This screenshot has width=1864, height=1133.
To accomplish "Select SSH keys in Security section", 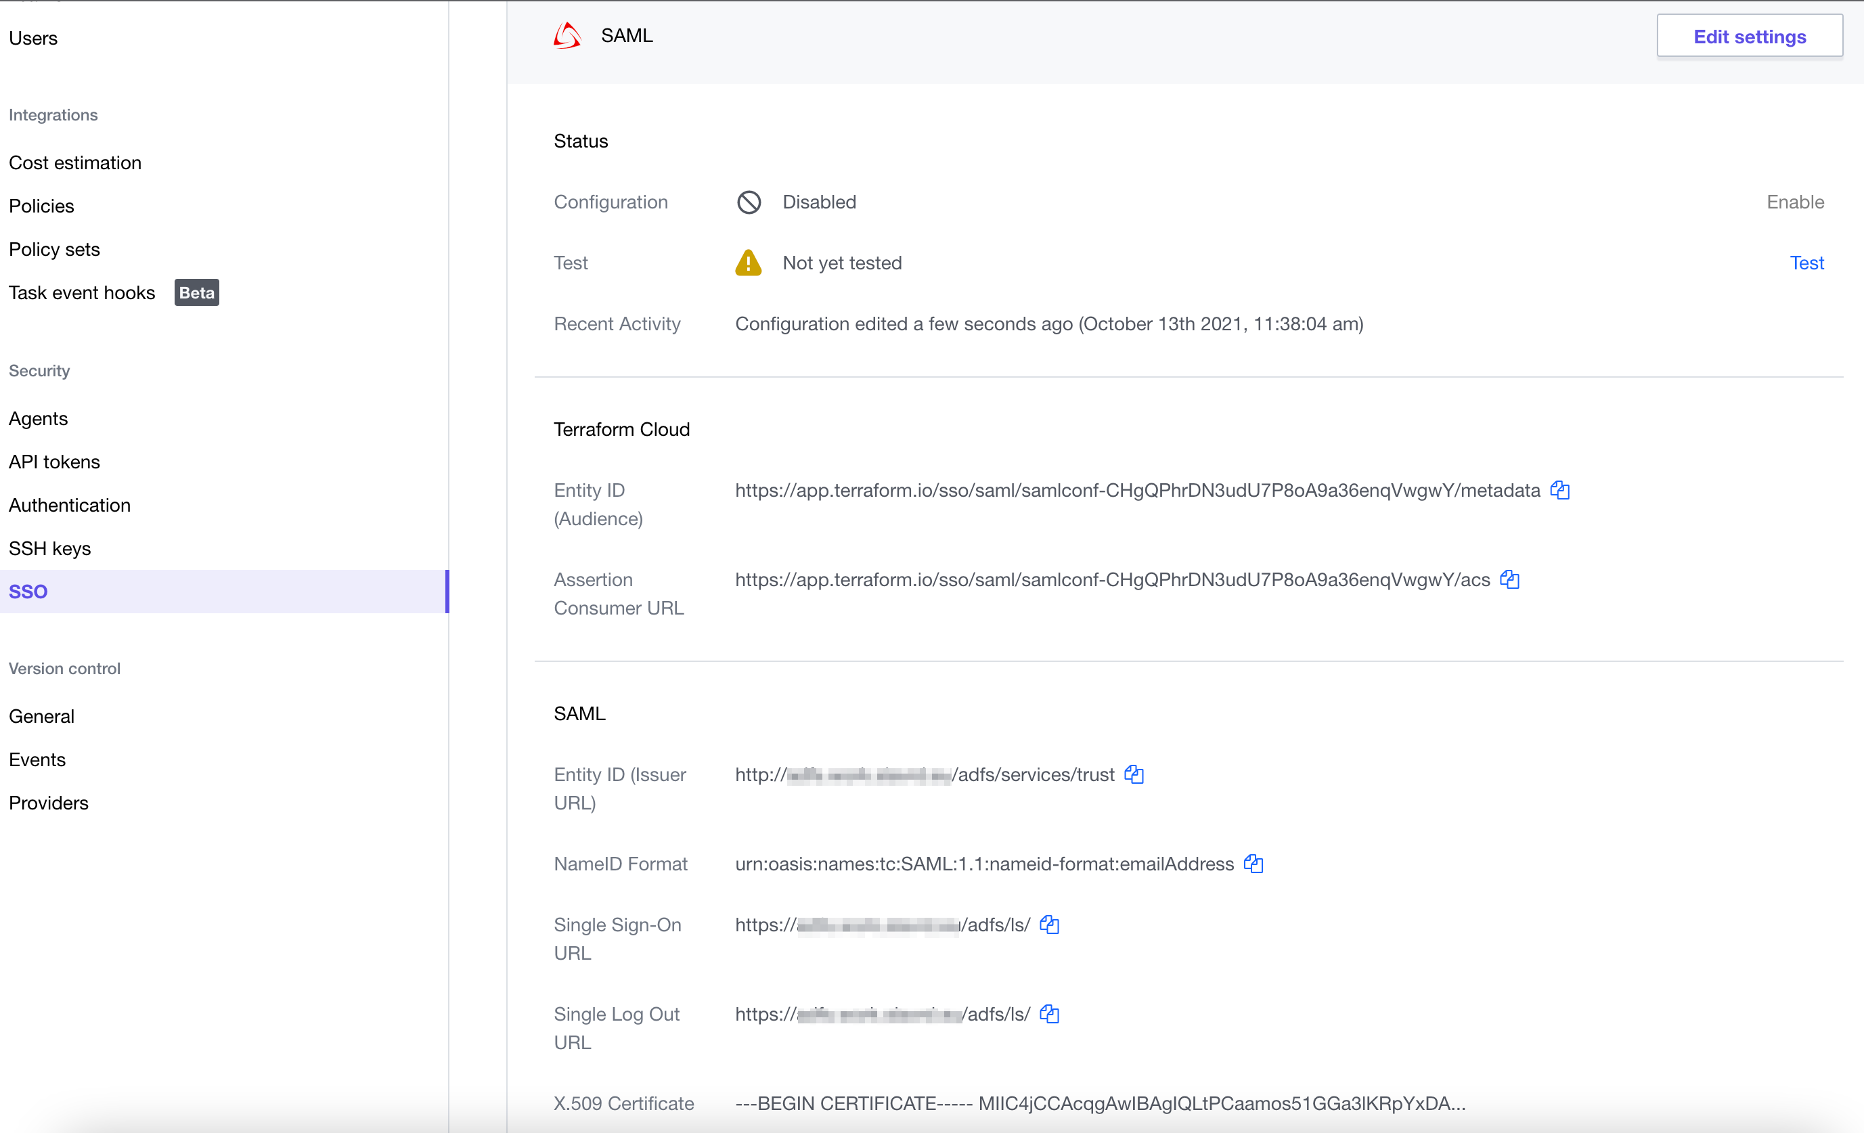I will (x=50, y=548).
